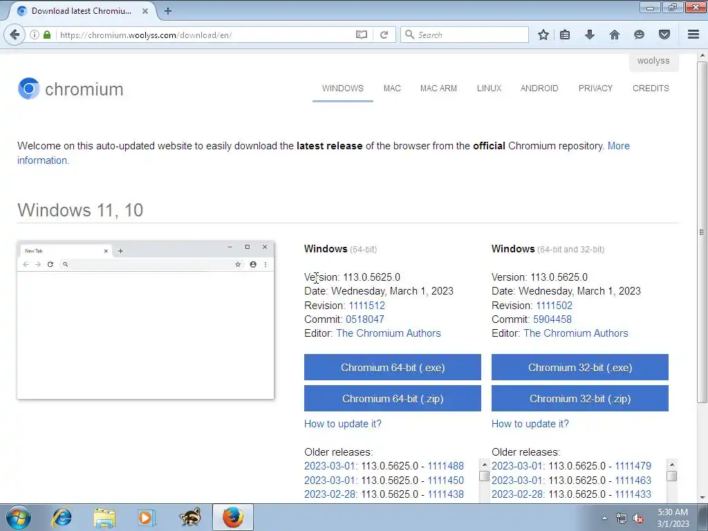
Task: Open the taskbar clock showing 5:30 AM
Action: click(x=673, y=518)
